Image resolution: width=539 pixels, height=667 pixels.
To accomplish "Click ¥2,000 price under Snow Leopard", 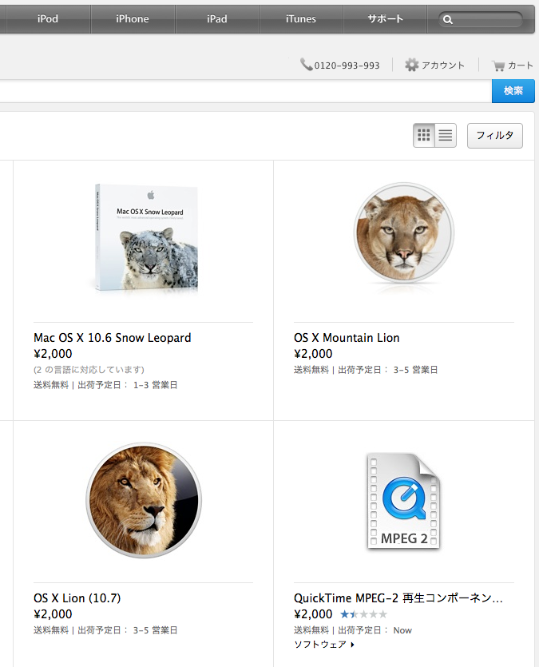I will tap(53, 354).
